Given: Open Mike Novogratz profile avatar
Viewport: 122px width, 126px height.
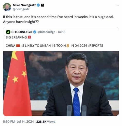Looking at the screenshot, I should tap(7, 7).
